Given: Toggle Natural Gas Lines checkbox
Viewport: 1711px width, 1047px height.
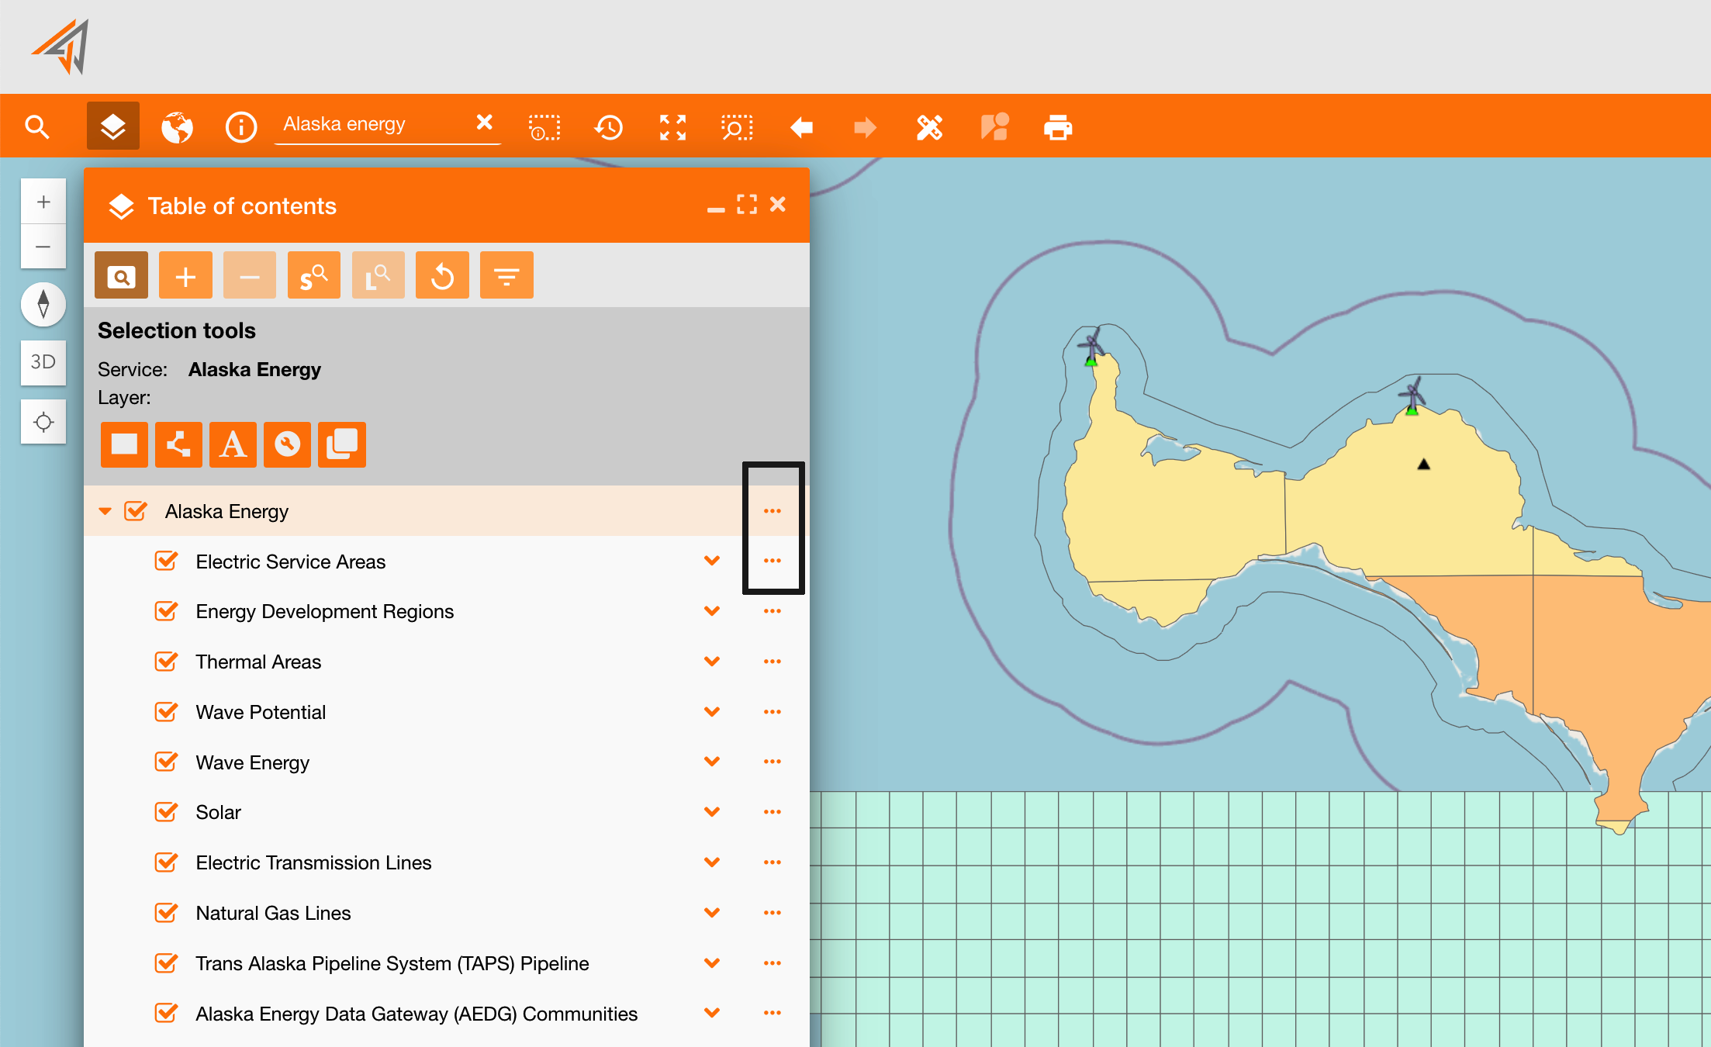Looking at the screenshot, I should 166,913.
